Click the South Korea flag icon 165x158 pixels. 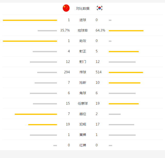[x=99, y=8]
